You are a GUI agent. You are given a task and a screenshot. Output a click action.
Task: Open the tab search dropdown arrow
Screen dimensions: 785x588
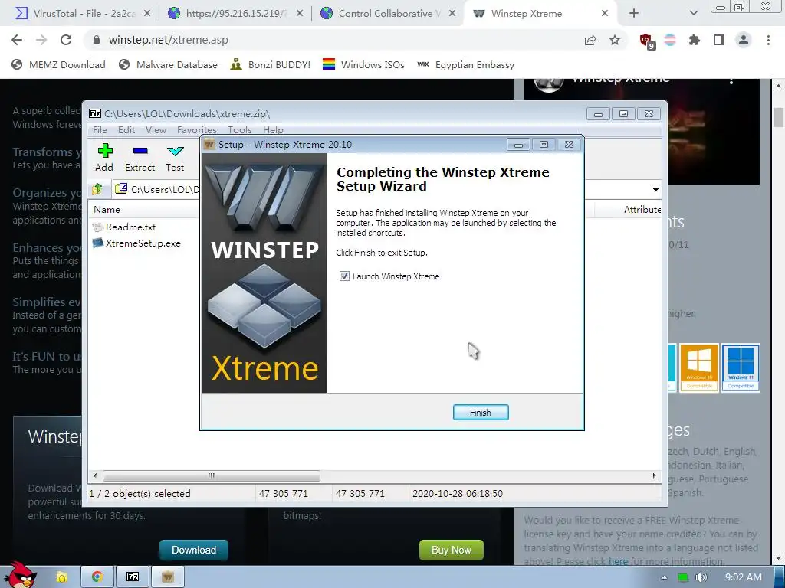tap(693, 14)
